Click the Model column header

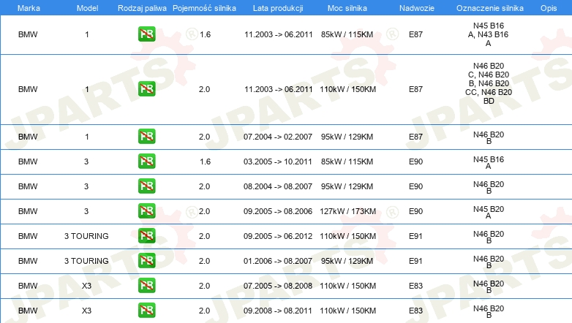[x=87, y=8]
